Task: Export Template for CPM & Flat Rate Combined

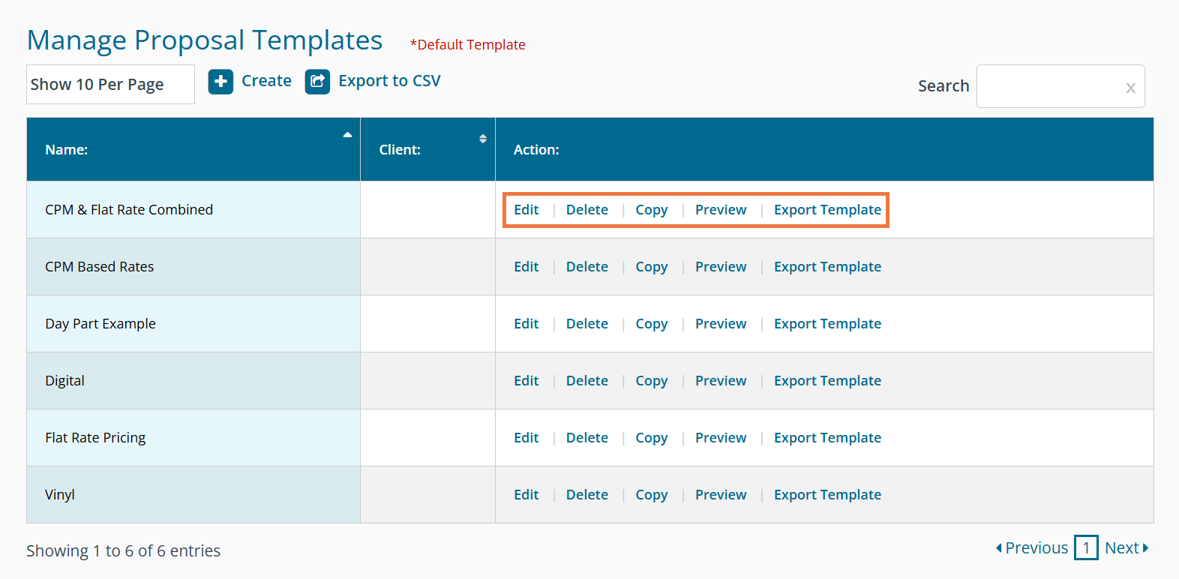Action: click(x=827, y=210)
